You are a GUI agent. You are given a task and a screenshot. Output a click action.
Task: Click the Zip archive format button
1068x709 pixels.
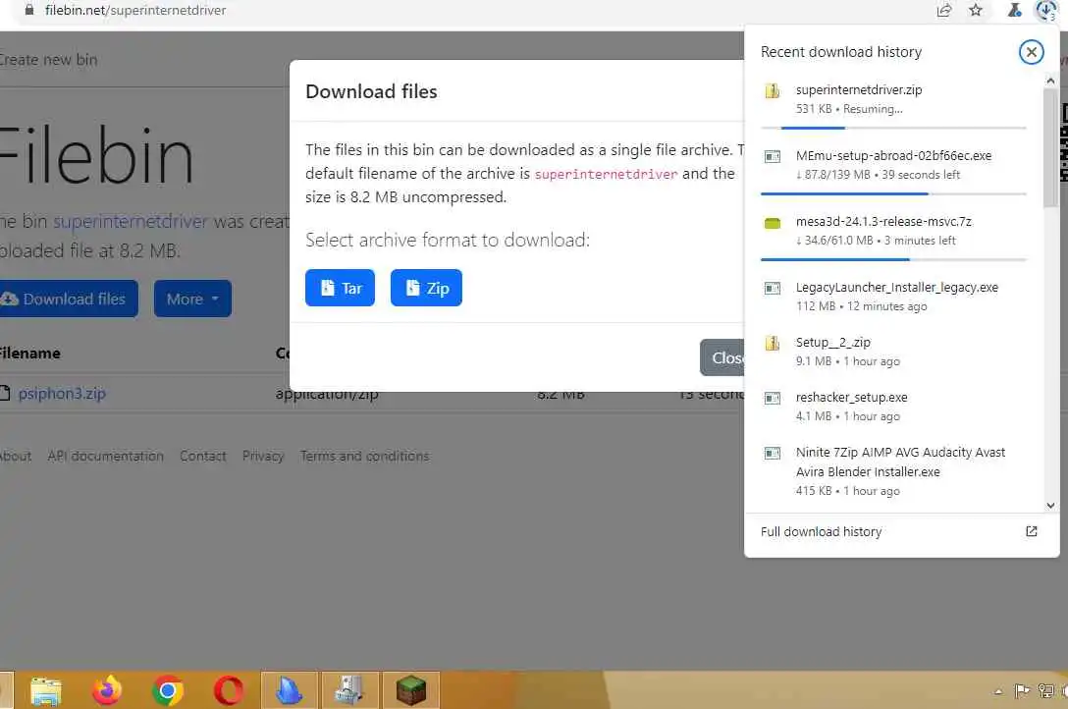(426, 288)
